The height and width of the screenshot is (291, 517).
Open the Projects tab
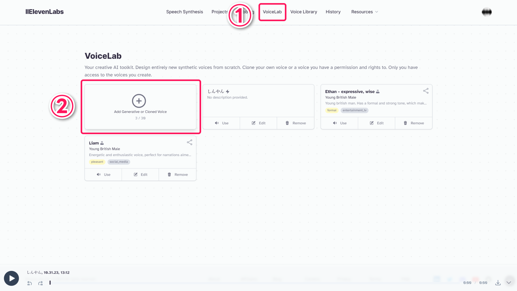[x=219, y=12]
